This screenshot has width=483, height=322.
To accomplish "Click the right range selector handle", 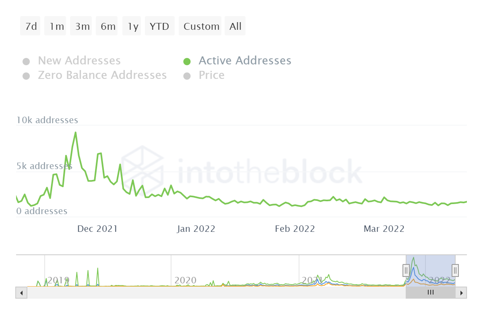I will 455,270.
